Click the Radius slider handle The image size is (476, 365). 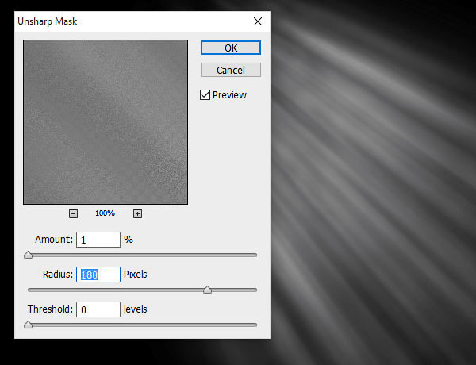click(207, 290)
